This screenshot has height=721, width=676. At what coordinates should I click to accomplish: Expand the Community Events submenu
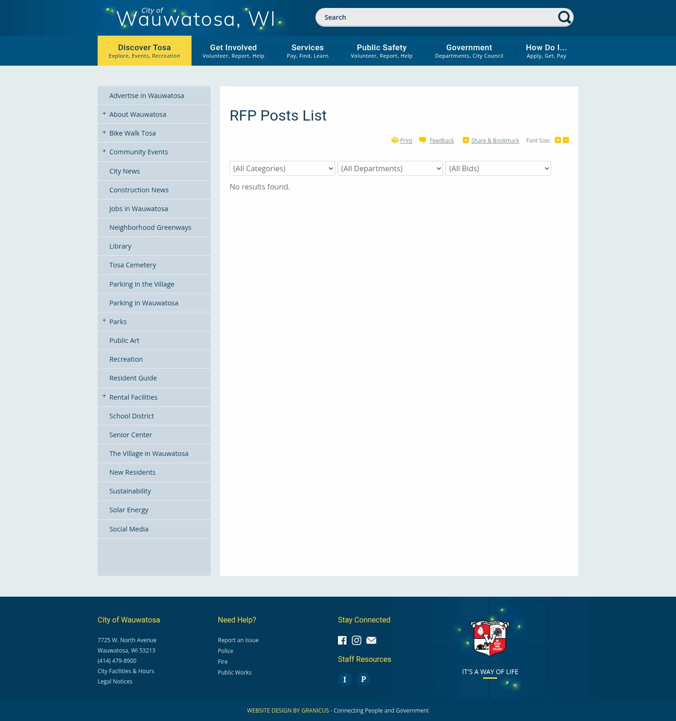click(x=104, y=151)
